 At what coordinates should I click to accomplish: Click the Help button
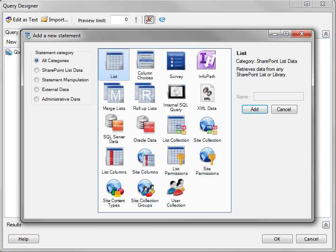pyautogui.click(x=24, y=239)
